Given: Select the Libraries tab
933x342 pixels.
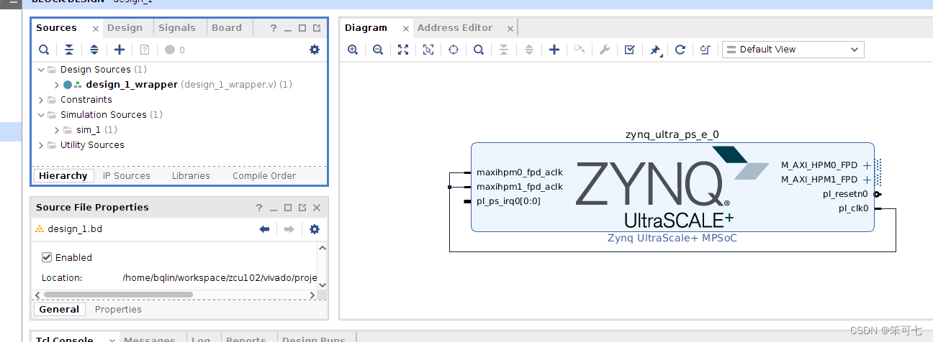Looking at the screenshot, I should point(191,176).
